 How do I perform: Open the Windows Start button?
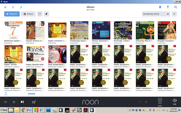point(4,110)
